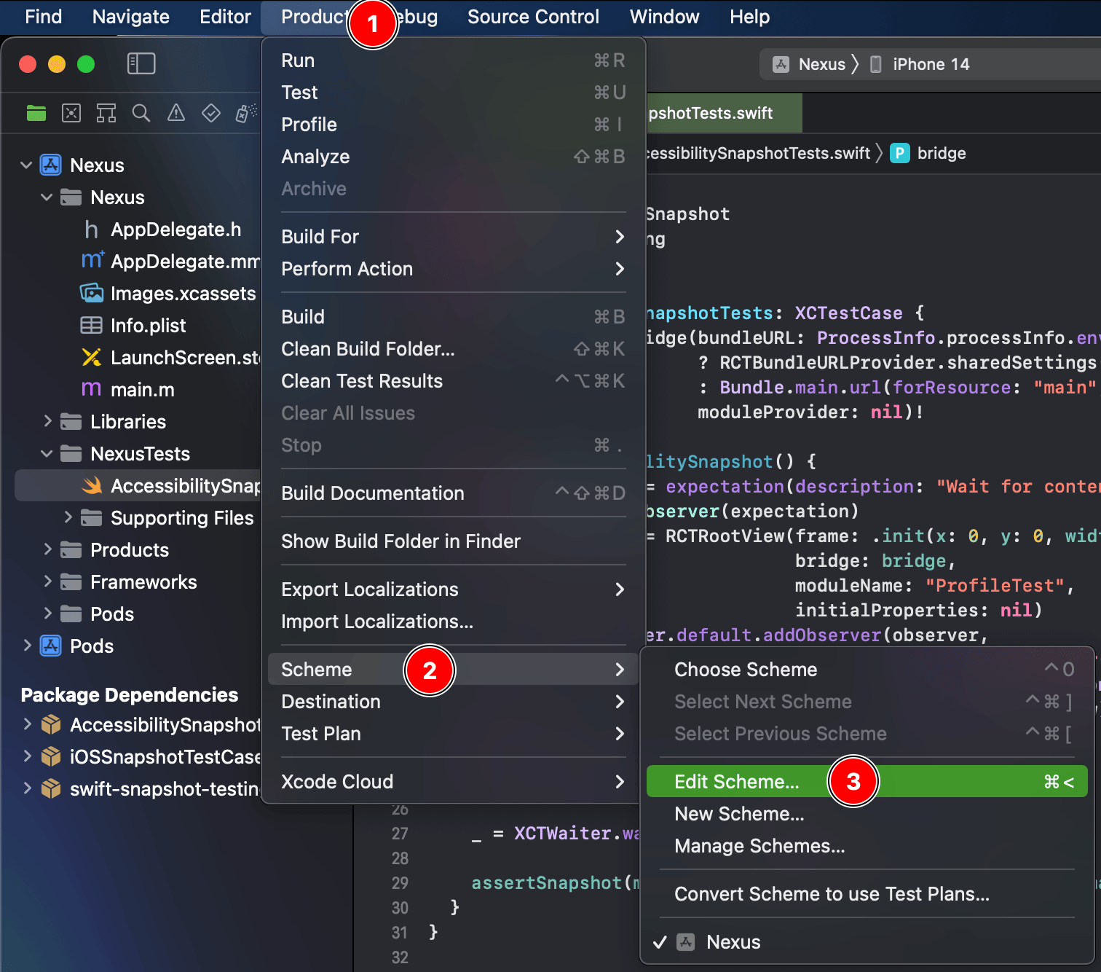This screenshot has width=1101, height=972.
Task: Click the swift-snapshot-testing package box icon
Action: (51, 789)
